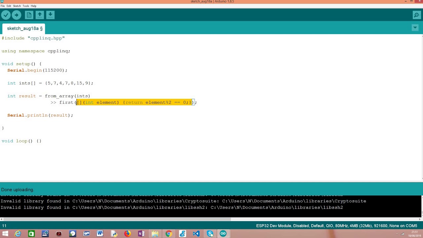The width and height of the screenshot is (423, 238).
Task: Click the 'Serial.begin(115200);' line
Action: 37,70
